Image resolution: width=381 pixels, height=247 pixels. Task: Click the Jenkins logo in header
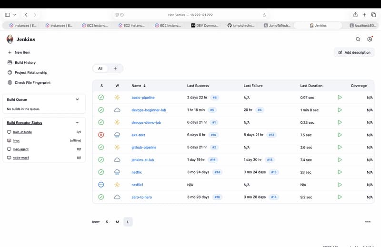click(10, 40)
